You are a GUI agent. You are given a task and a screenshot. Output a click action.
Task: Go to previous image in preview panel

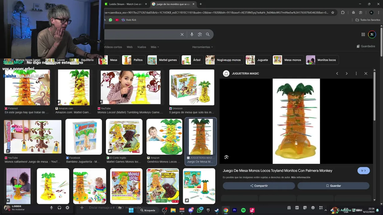(x=337, y=73)
